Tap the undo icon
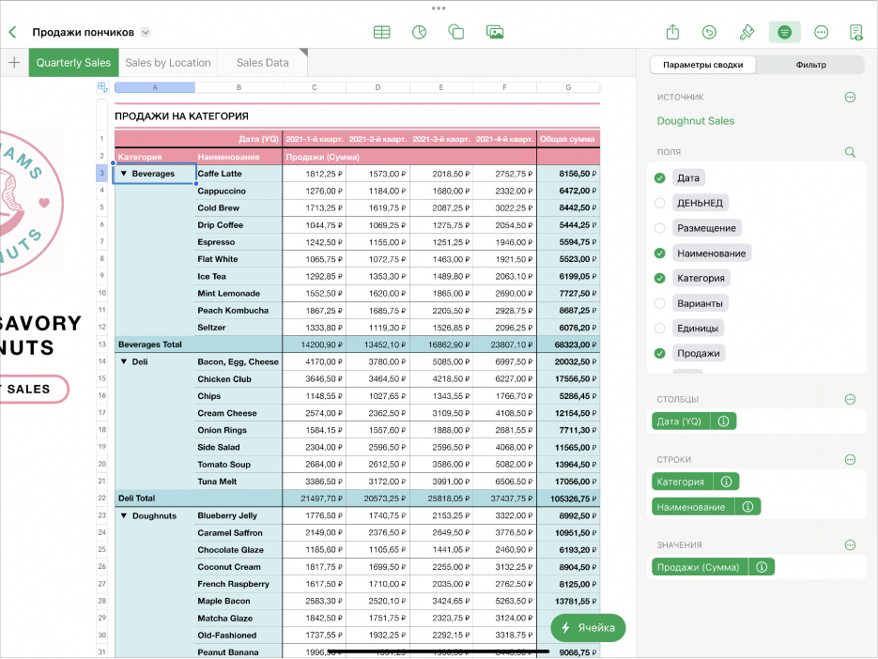 click(709, 32)
